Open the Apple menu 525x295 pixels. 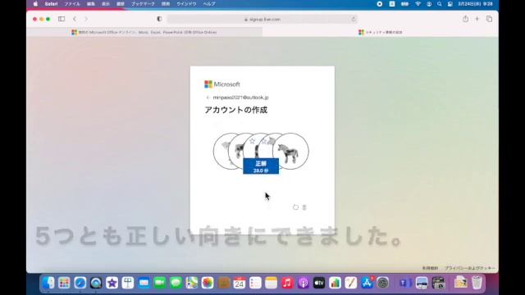click(35, 4)
